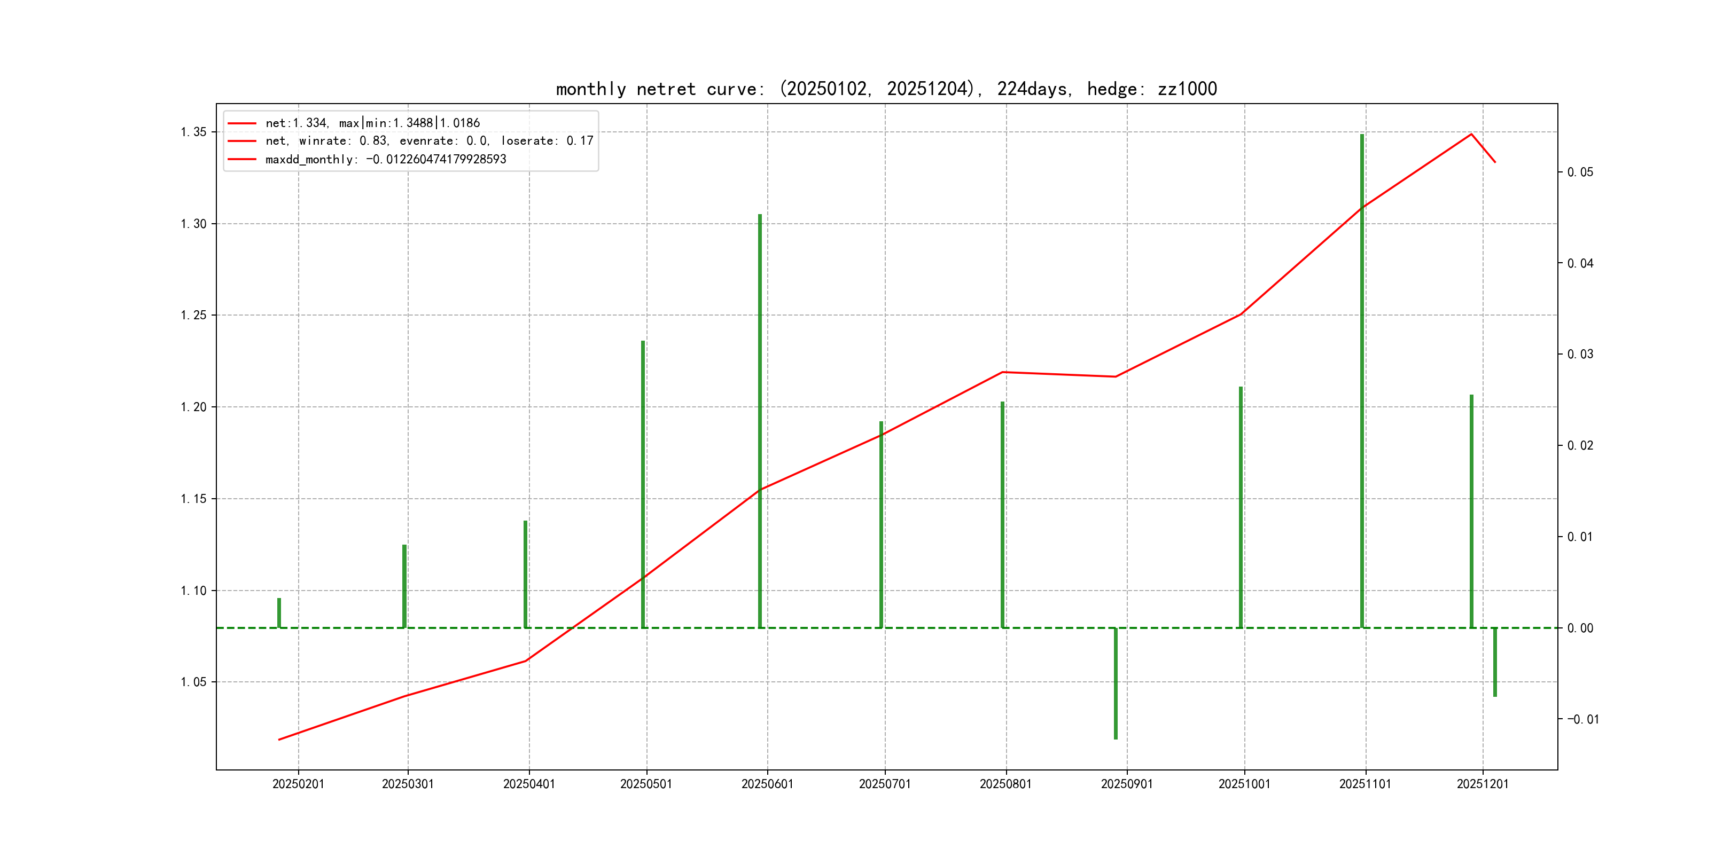Click the 20250901 x-axis label
This screenshot has width=1731, height=865.
pyautogui.click(x=1126, y=784)
